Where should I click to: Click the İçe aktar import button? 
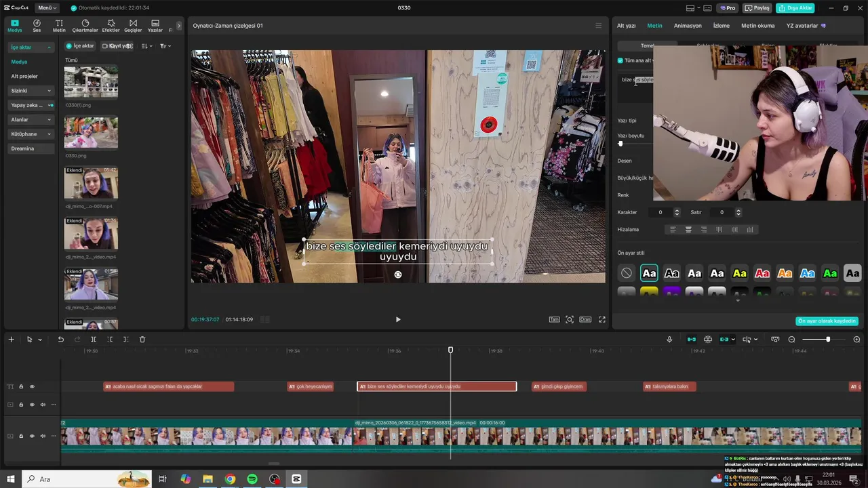pyautogui.click(x=79, y=46)
